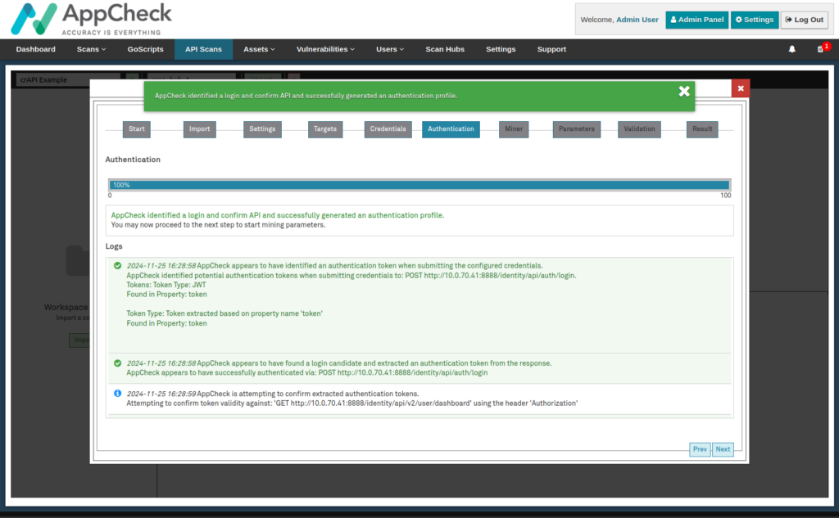Image resolution: width=839 pixels, height=518 pixels.
Task: Click blue info icon on last log entry
Action: coord(118,394)
